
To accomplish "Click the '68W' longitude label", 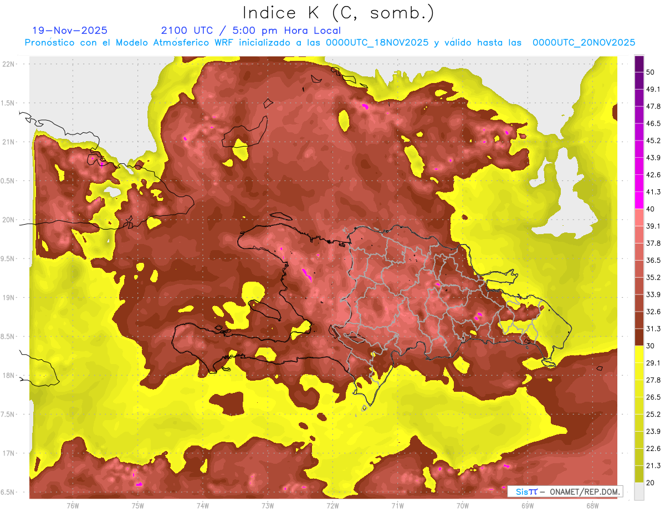I will tap(592, 506).
